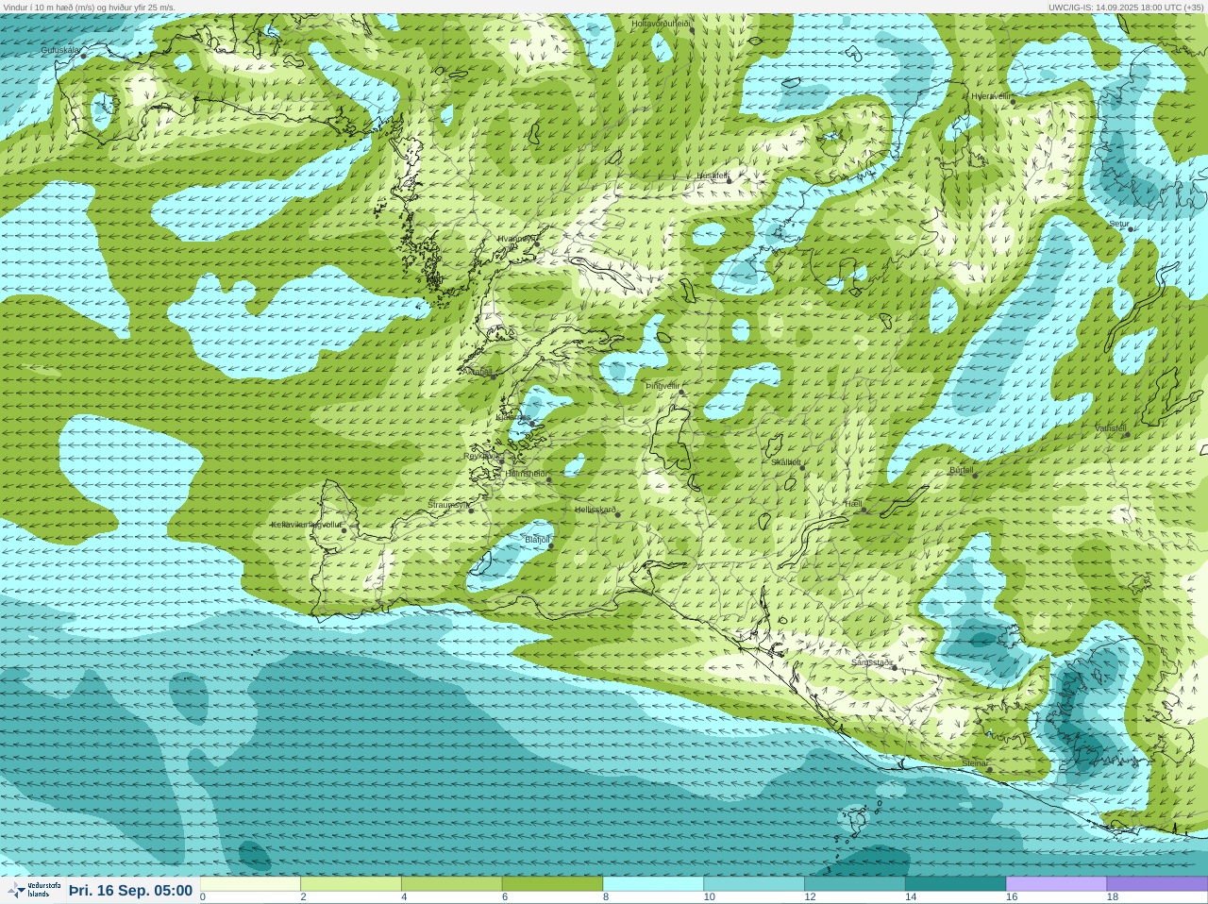
Task: Click the 10–12 m/s teal legend swatch
Action: [754, 884]
